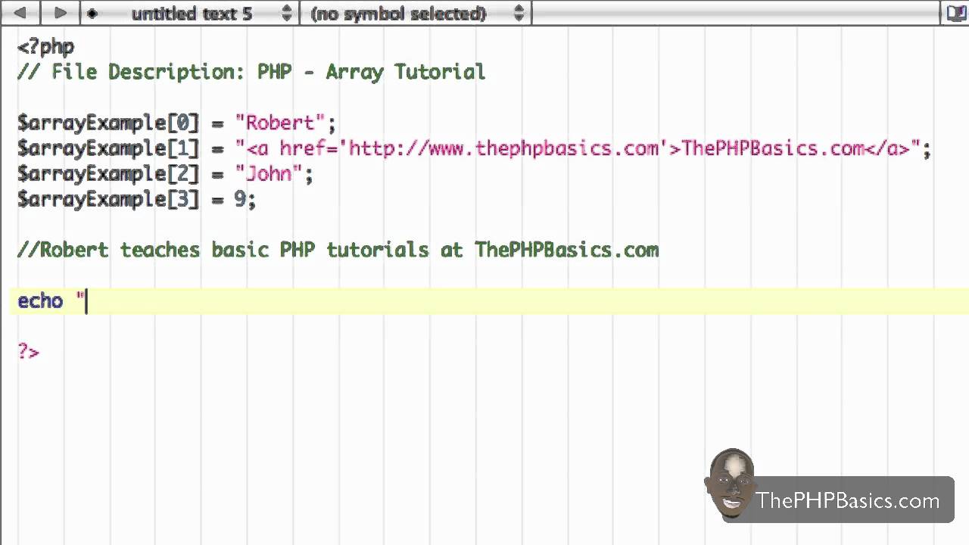Click the 'echo' keyword
Screen dimensions: 969x545
(40, 301)
